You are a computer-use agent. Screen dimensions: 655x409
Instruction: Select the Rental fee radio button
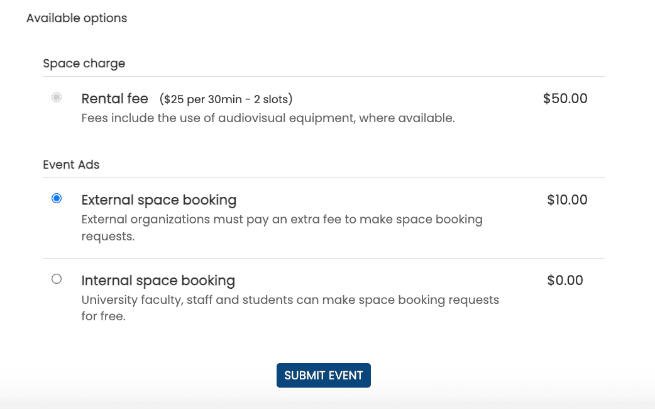tap(56, 97)
